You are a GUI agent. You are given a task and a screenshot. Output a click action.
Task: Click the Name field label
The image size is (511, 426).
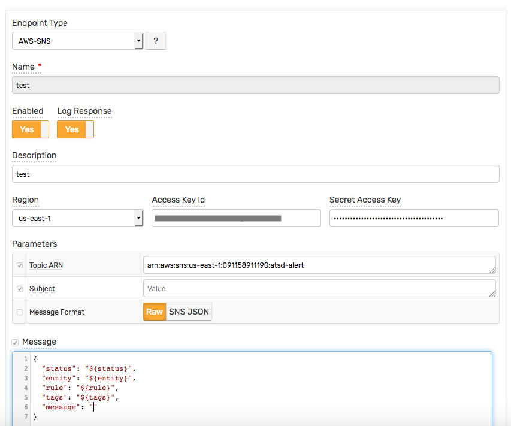click(23, 67)
